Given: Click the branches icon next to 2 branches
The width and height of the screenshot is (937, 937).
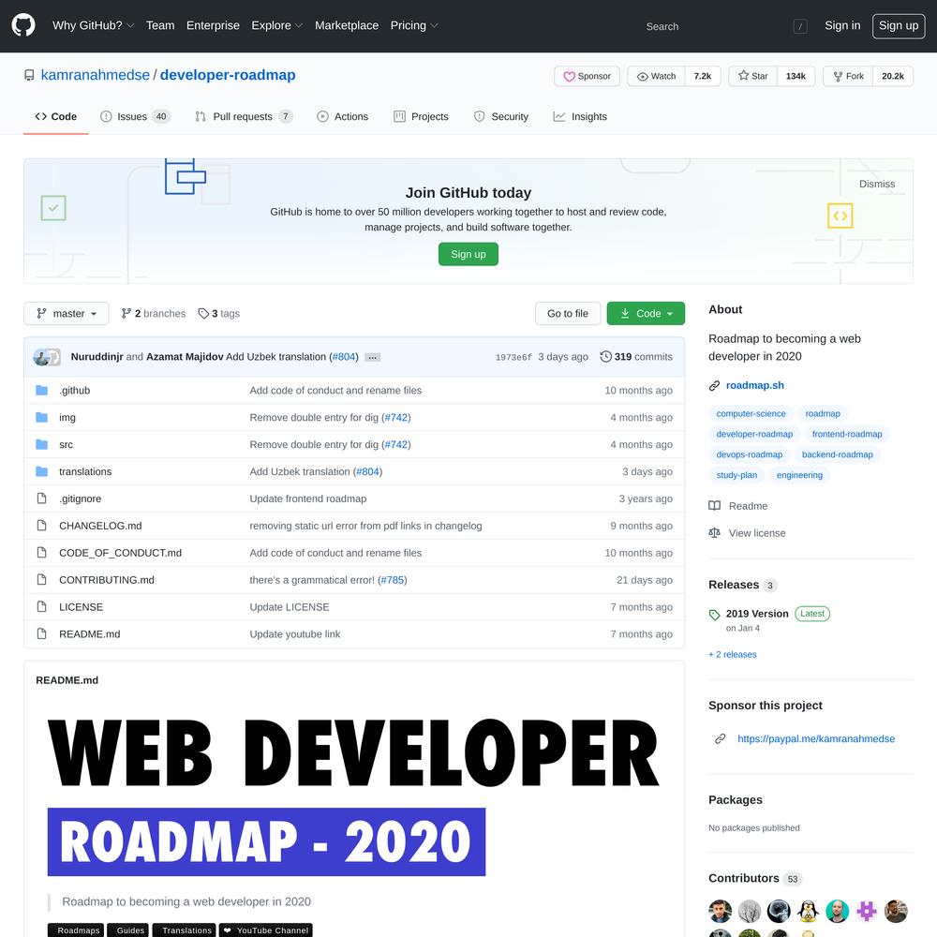Looking at the screenshot, I should [126, 314].
